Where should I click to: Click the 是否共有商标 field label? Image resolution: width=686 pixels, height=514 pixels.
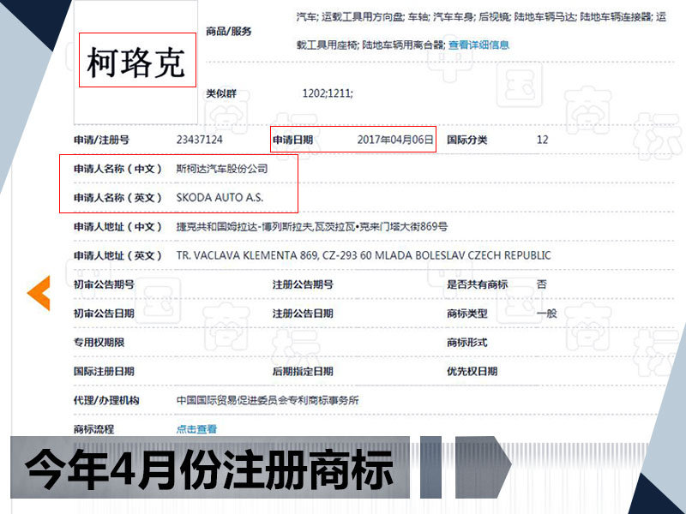(x=477, y=284)
